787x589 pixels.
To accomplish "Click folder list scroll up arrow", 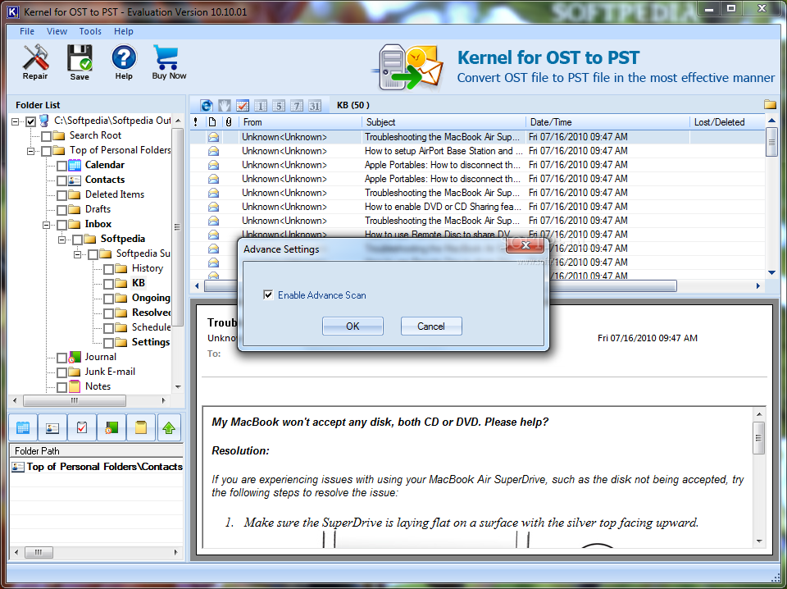I will [x=178, y=121].
